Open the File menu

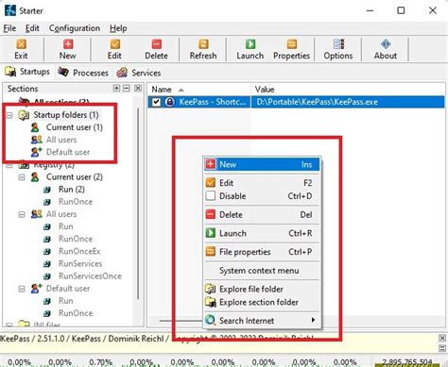coord(9,28)
